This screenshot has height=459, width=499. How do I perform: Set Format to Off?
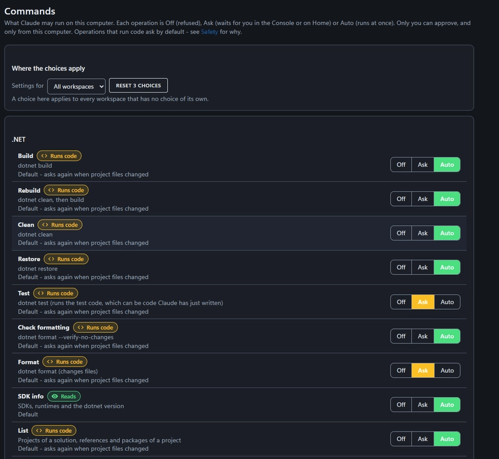point(401,370)
